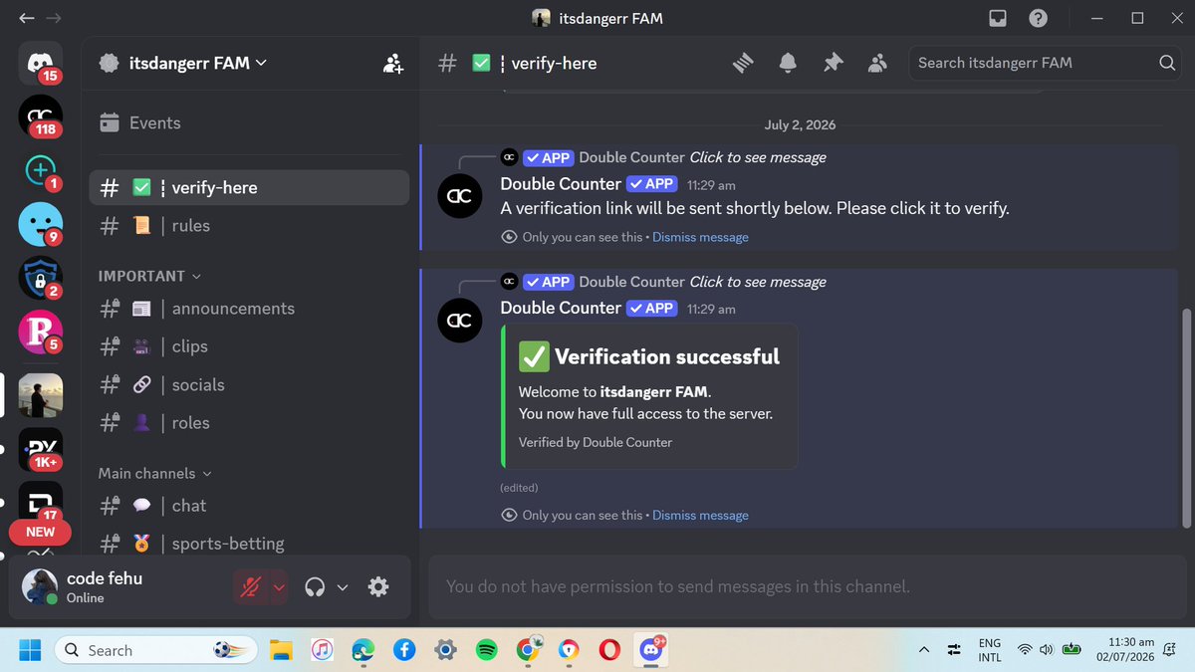Collapse the IMPORTANT category
The height and width of the screenshot is (672, 1195).
coord(149,276)
